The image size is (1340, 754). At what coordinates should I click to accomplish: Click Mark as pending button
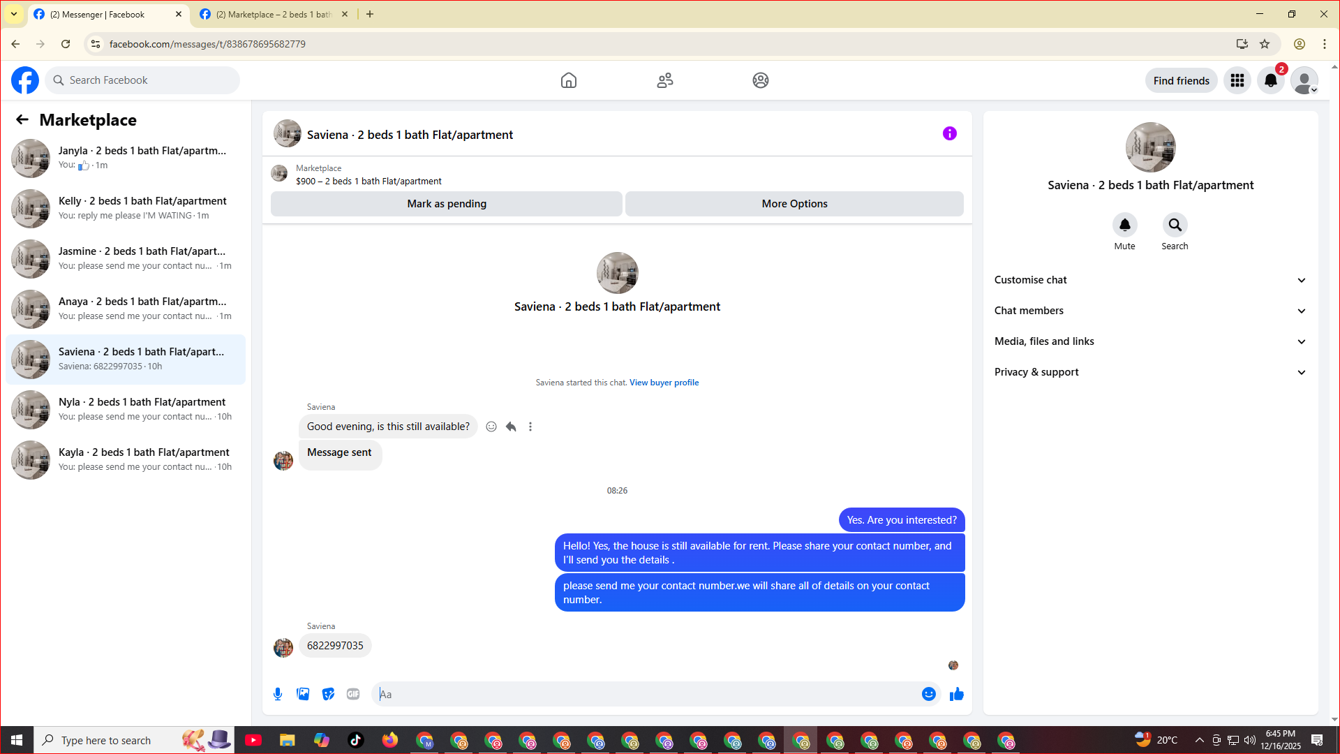coord(447,204)
